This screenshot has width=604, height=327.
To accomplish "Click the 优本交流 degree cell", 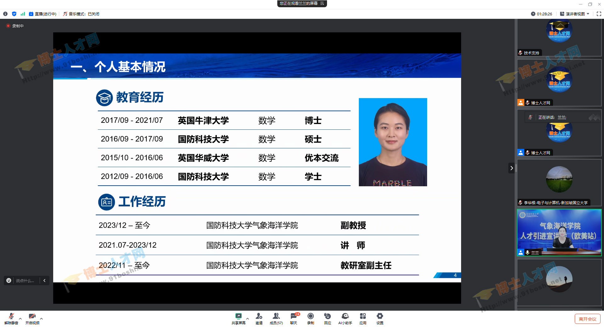I will [322, 158].
